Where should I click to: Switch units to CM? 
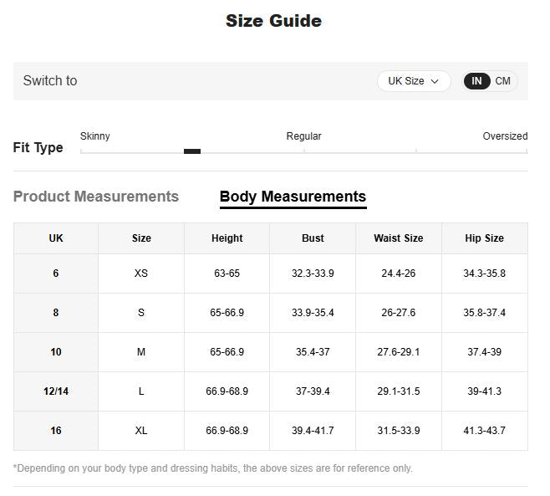pyautogui.click(x=502, y=81)
